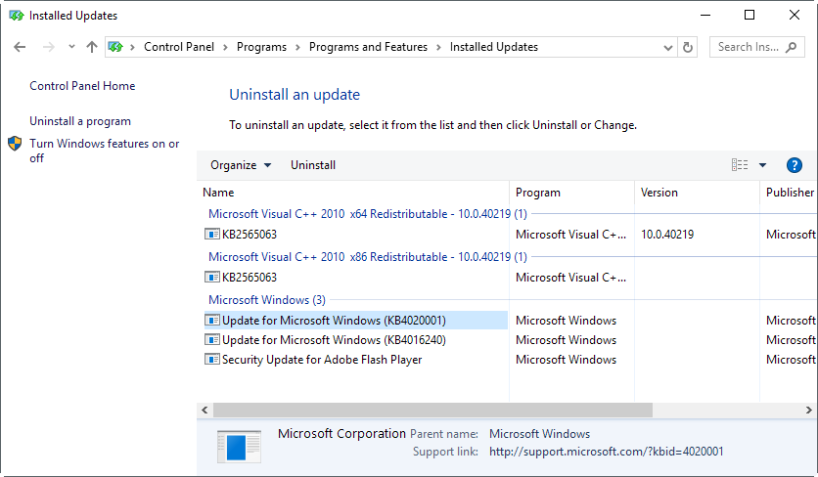
Task: Click Microsoft Windows program cell for KB4016240
Action: coord(566,340)
